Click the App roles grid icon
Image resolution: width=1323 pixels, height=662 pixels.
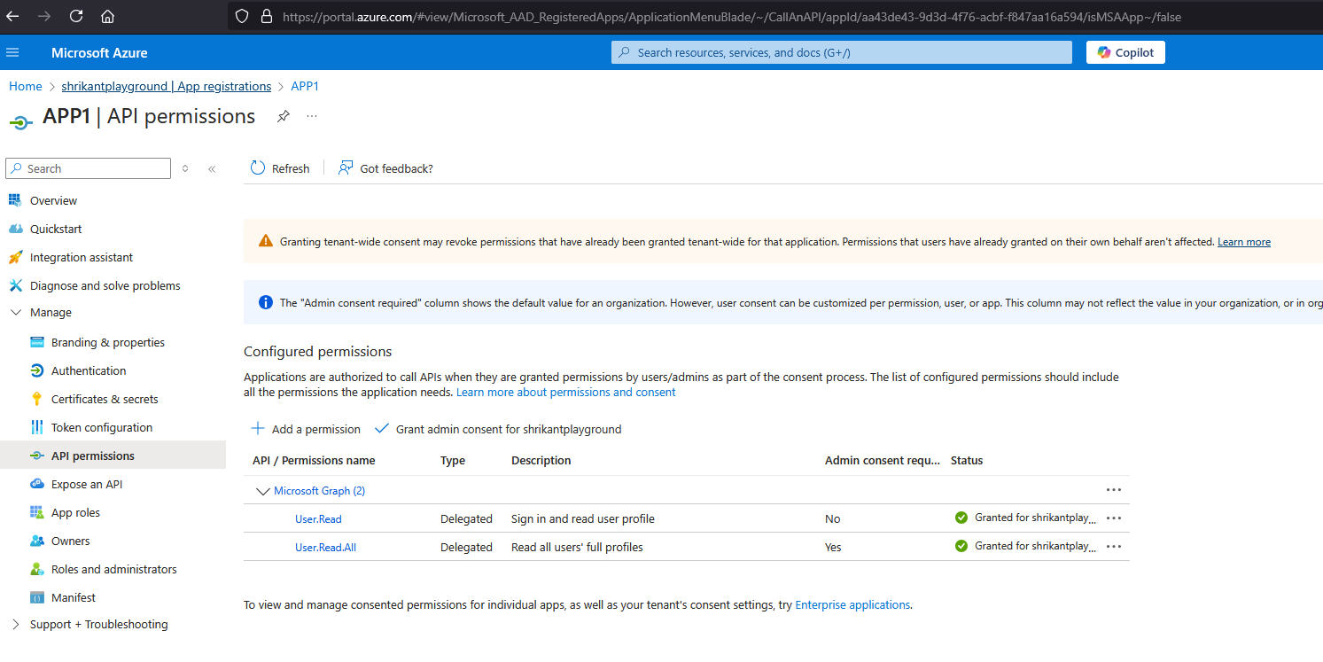(x=36, y=512)
